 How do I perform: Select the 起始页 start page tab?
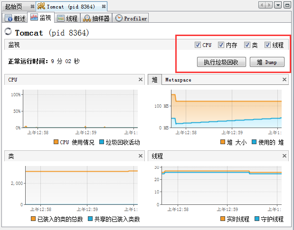pyautogui.click(x=14, y=6)
